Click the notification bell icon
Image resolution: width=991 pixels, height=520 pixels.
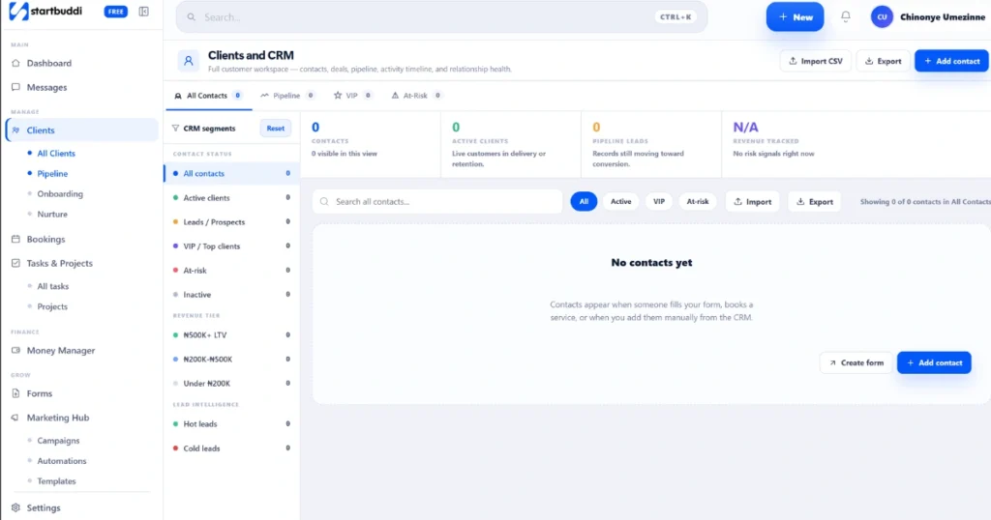point(846,17)
